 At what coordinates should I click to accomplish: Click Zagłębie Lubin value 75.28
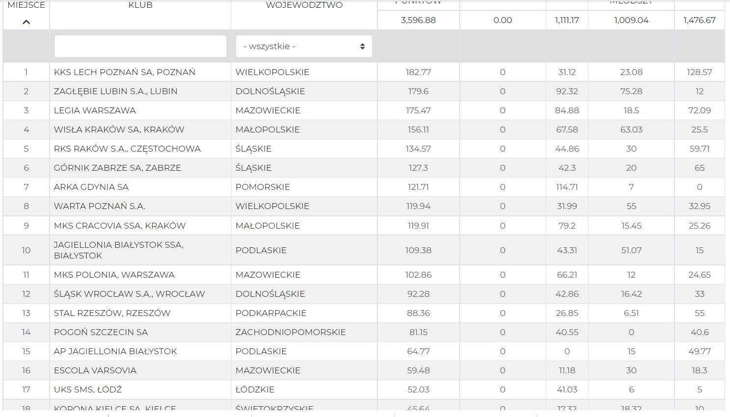point(631,91)
